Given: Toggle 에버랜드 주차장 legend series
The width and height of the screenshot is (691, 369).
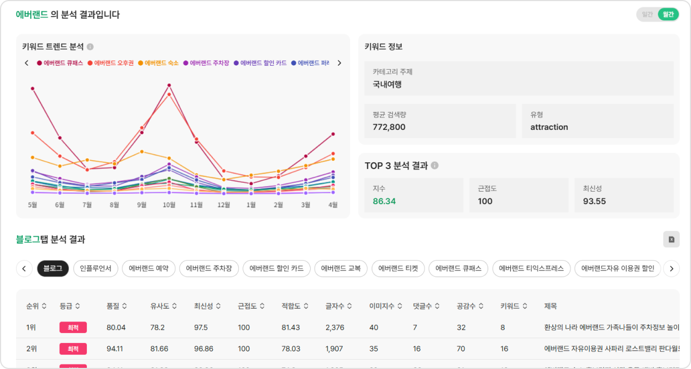Looking at the screenshot, I should (x=206, y=63).
